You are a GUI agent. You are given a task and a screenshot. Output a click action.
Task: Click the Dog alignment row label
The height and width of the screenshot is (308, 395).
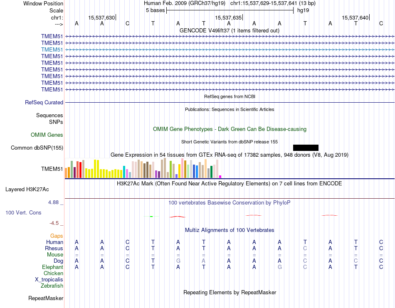58,261
